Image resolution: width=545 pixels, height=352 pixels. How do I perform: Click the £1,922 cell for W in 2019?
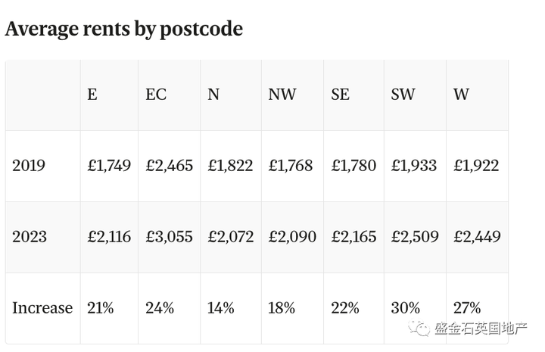point(476,166)
